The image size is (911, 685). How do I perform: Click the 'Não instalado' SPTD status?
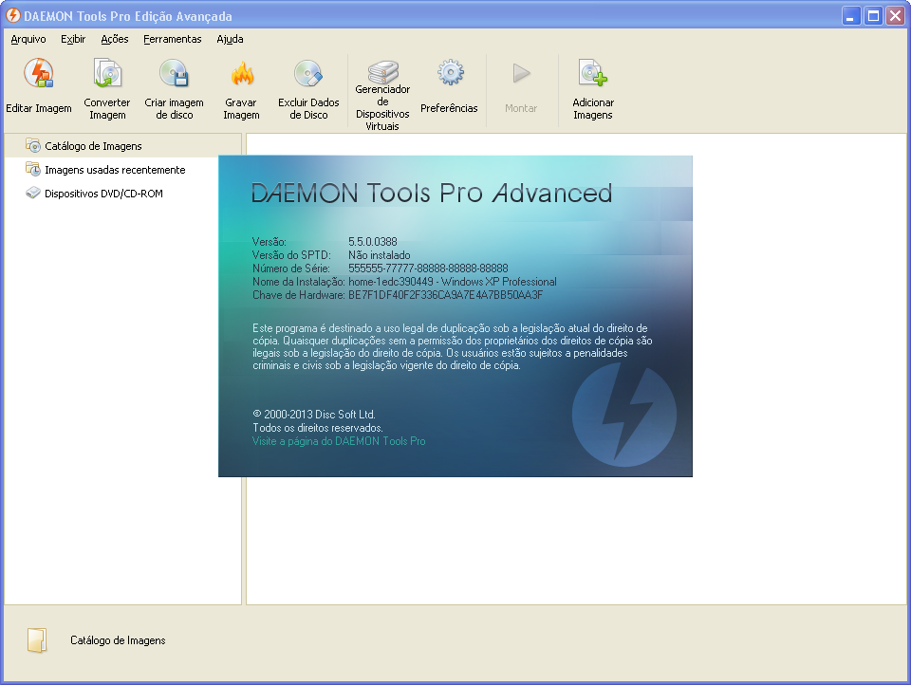pyautogui.click(x=380, y=255)
